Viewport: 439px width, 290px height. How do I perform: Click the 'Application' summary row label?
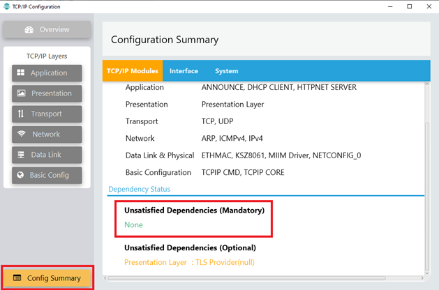click(x=144, y=87)
